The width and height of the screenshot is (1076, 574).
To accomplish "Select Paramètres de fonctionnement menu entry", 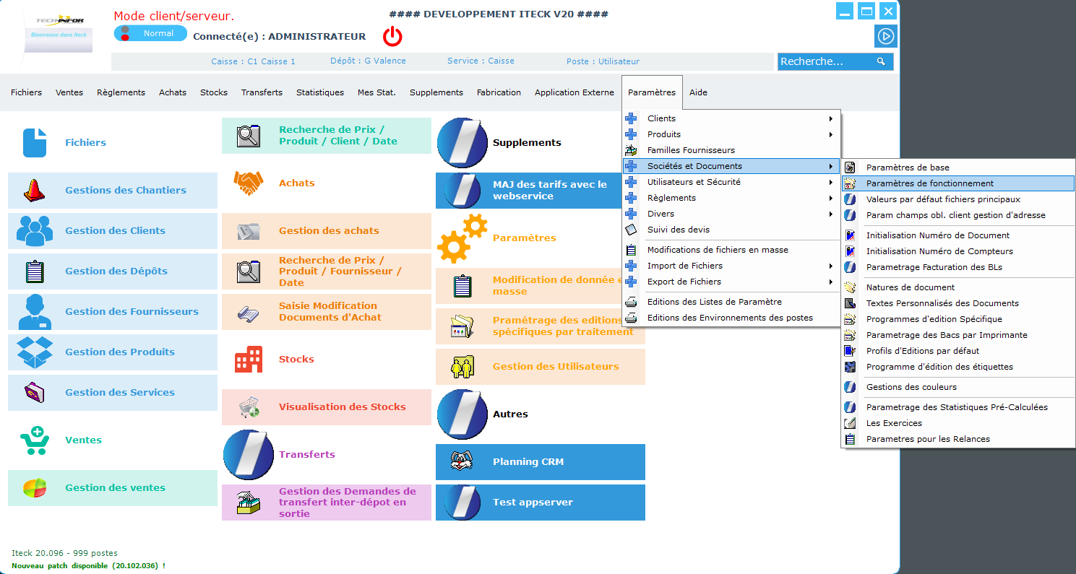I will [929, 183].
